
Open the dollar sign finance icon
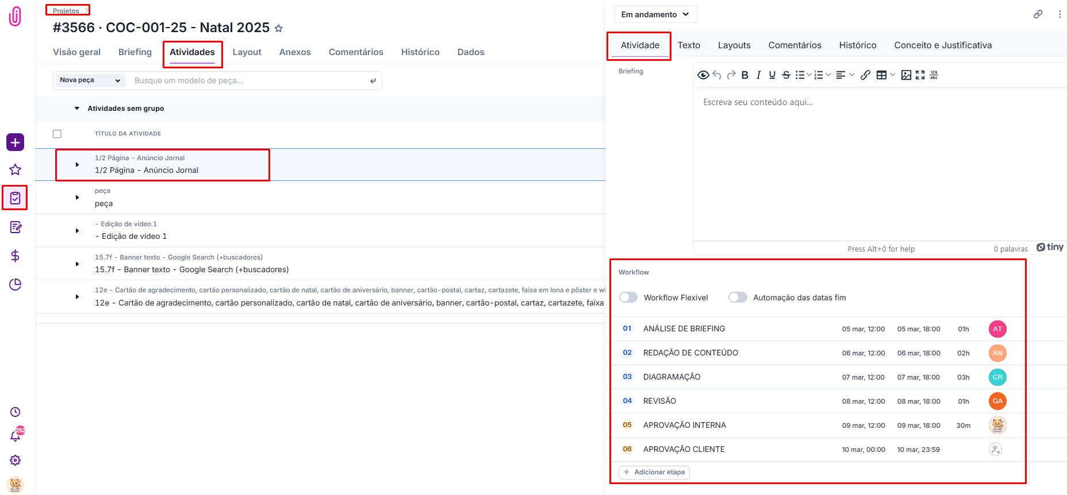[15, 256]
